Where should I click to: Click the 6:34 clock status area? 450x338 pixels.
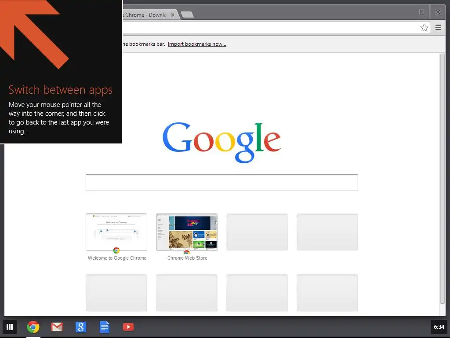click(439, 327)
